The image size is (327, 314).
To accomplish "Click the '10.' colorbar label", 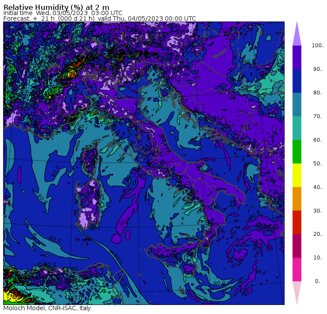I will tap(318, 258).
